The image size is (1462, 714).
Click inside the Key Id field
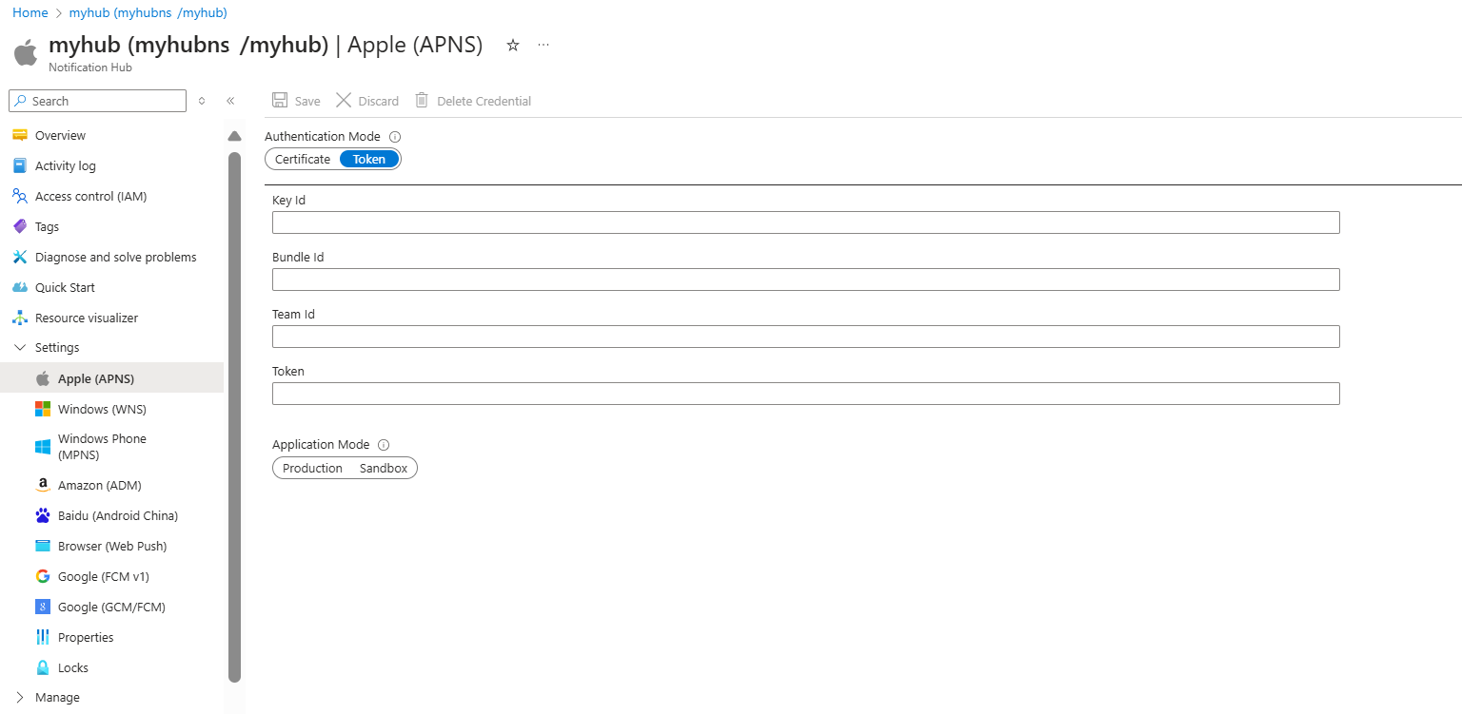tap(805, 222)
